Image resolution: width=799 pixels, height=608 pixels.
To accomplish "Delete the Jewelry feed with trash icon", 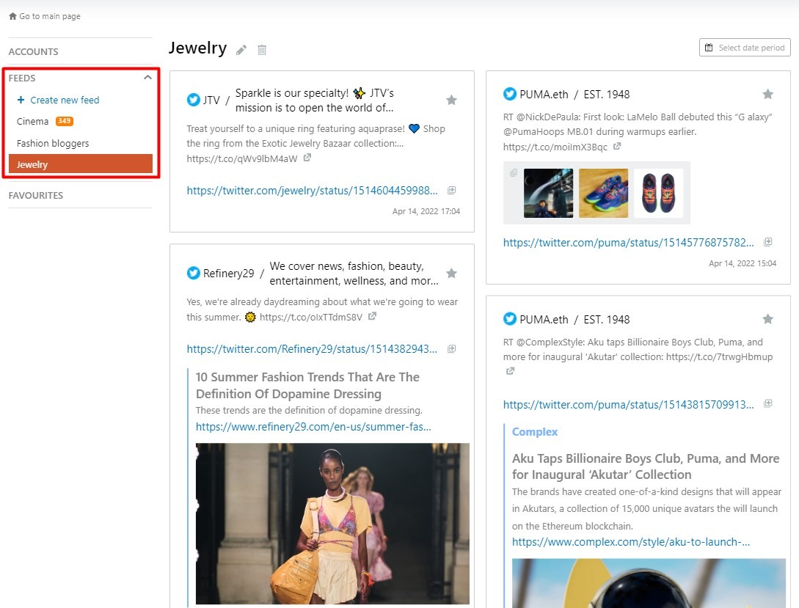I will point(262,50).
